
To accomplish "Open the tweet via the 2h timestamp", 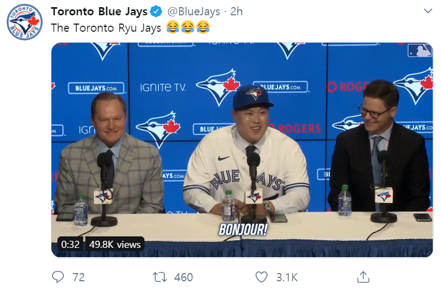I will click(x=236, y=12).
